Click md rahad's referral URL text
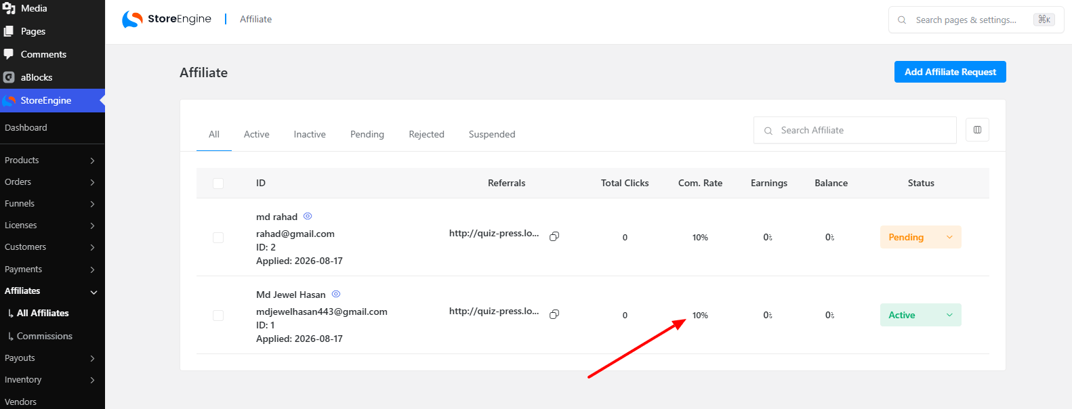 [494, 233]
